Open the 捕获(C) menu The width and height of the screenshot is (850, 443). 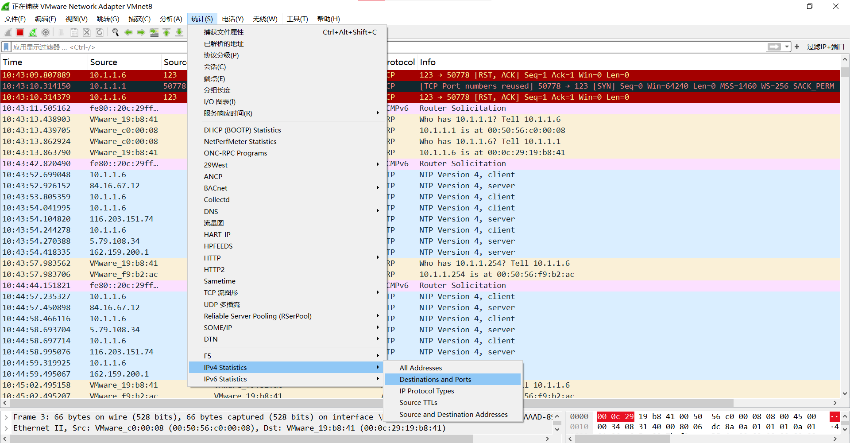[x=139, y=19]
